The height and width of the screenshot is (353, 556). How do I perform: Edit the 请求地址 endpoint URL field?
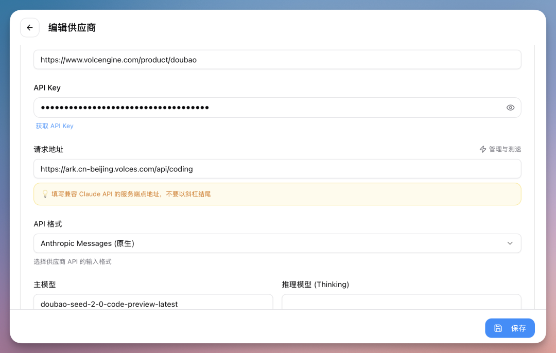point(277,169)
